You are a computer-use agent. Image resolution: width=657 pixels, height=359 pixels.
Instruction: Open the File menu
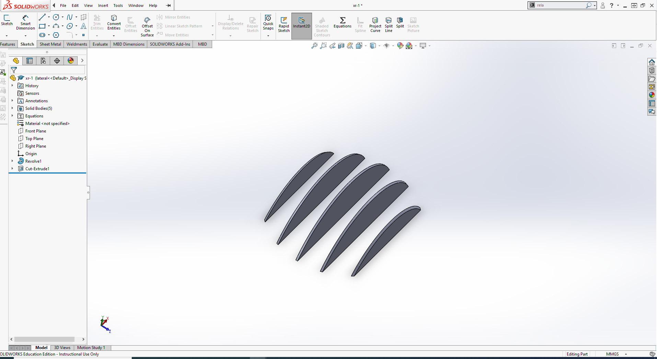tap(63, 5)
